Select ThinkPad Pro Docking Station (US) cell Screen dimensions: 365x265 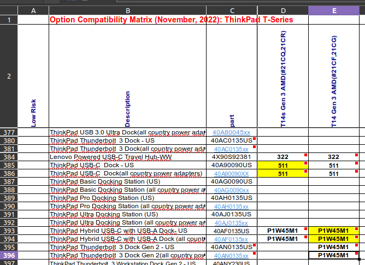pos(127,198)
